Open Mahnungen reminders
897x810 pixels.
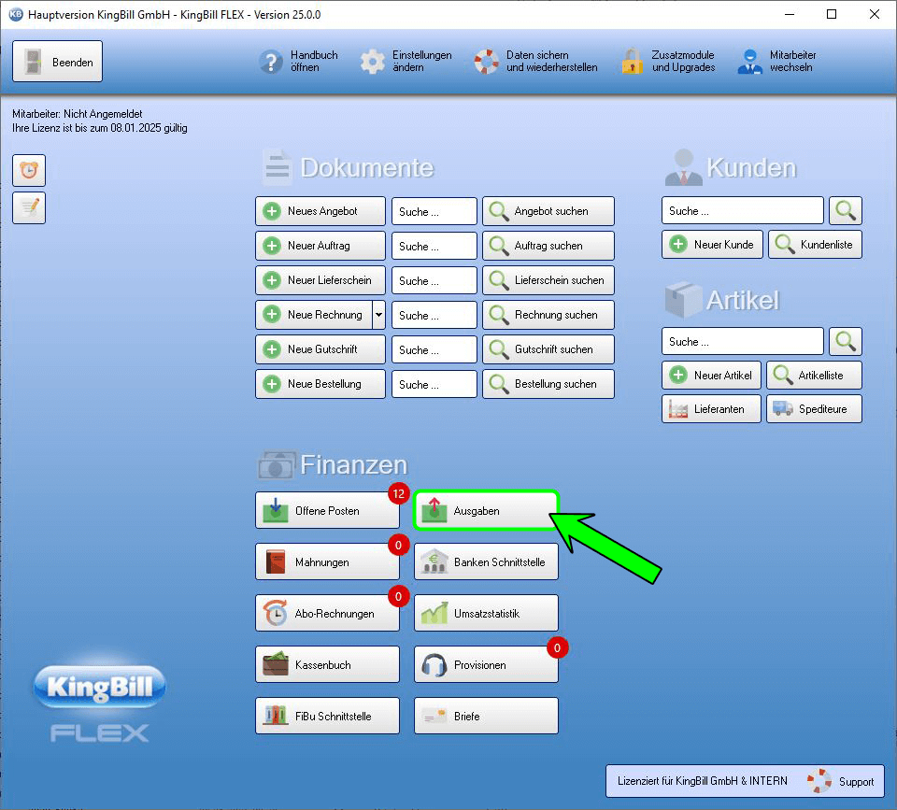(327, 561)
